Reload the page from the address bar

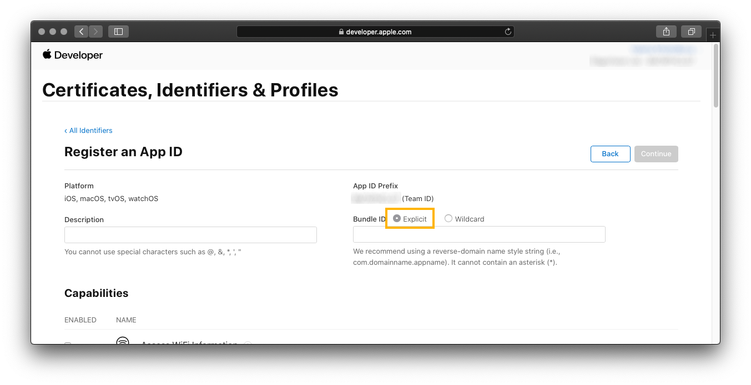pyautogui.click(x=508, y=32)
